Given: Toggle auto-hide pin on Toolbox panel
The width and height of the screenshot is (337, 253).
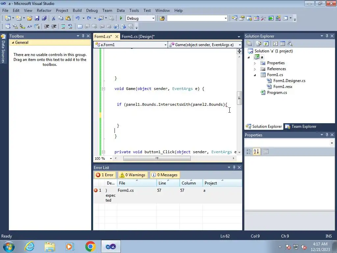Looking at the screenshot, I should (83, 36).
